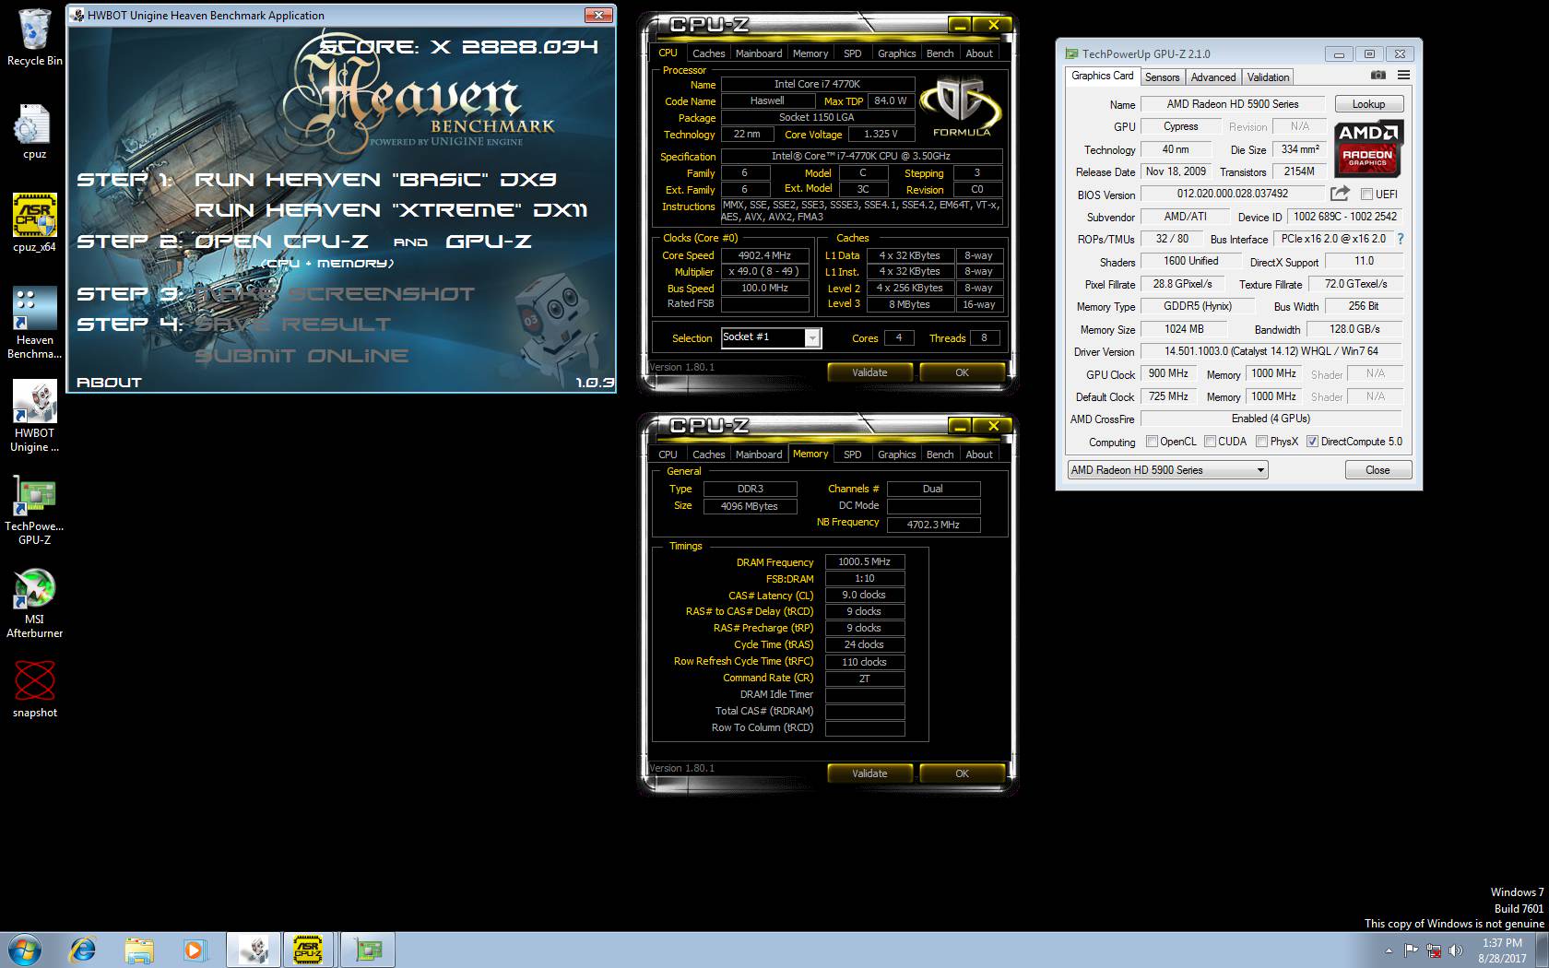
Task: Click the Lookup button in GPU-Z
Action: 1368,104
